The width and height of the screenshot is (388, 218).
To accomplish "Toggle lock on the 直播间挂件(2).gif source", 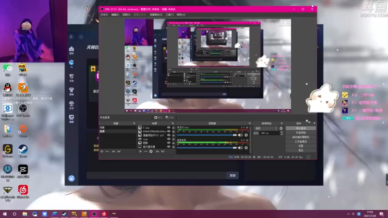I will [173, 135].
